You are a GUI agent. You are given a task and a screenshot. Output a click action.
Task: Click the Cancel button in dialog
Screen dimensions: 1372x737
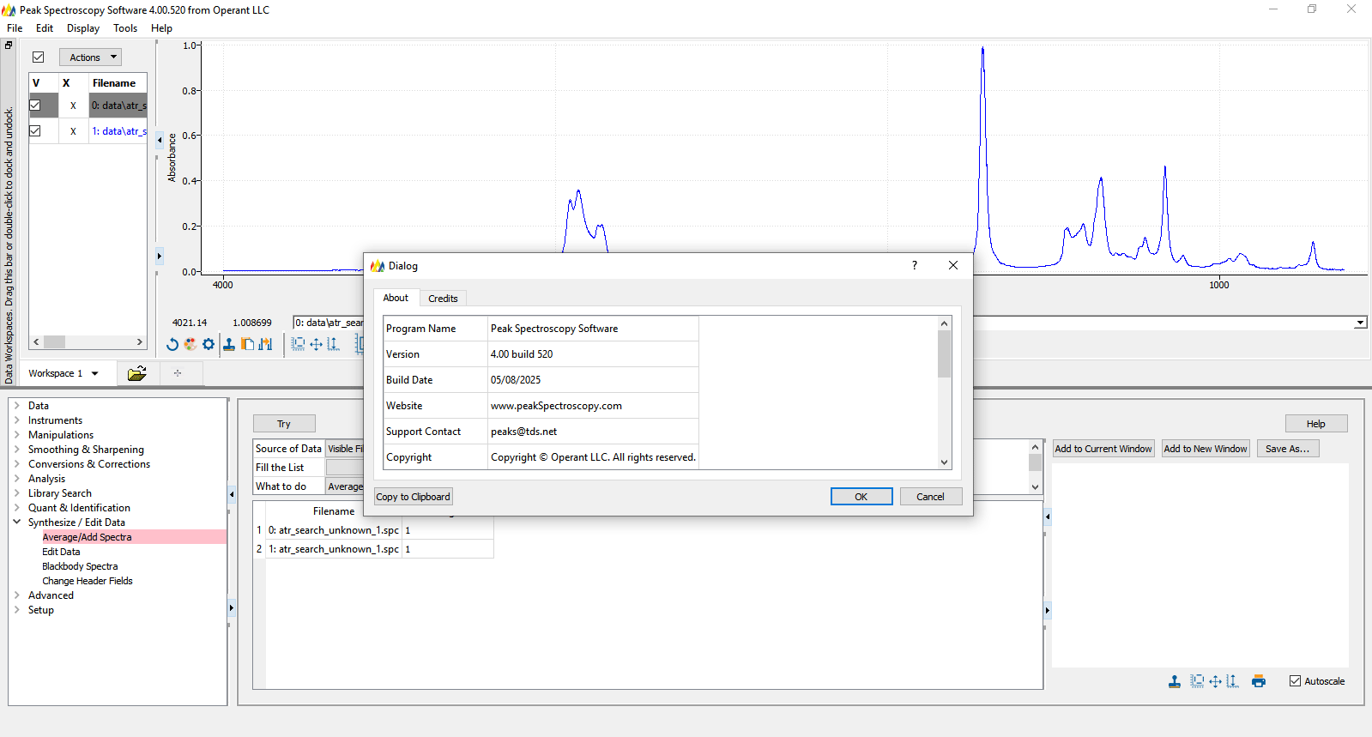tap(931, 497)
